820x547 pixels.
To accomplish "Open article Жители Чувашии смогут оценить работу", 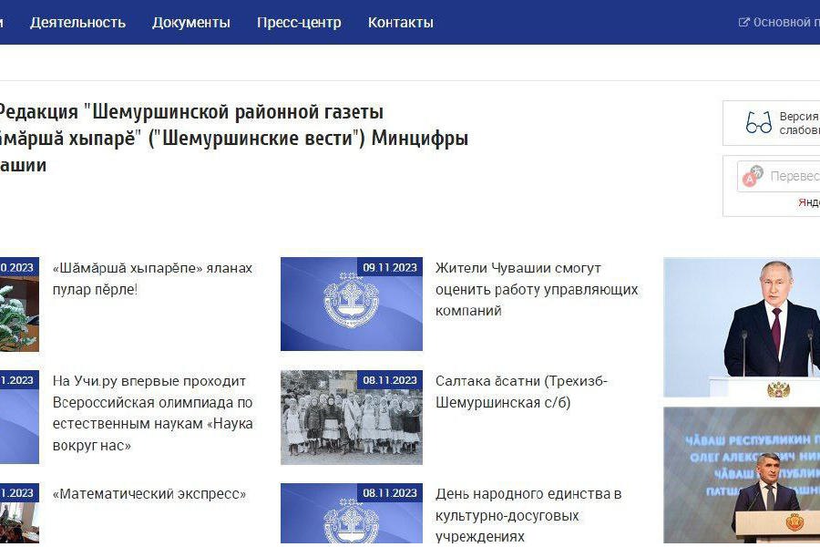I will (x=537, y=290).
